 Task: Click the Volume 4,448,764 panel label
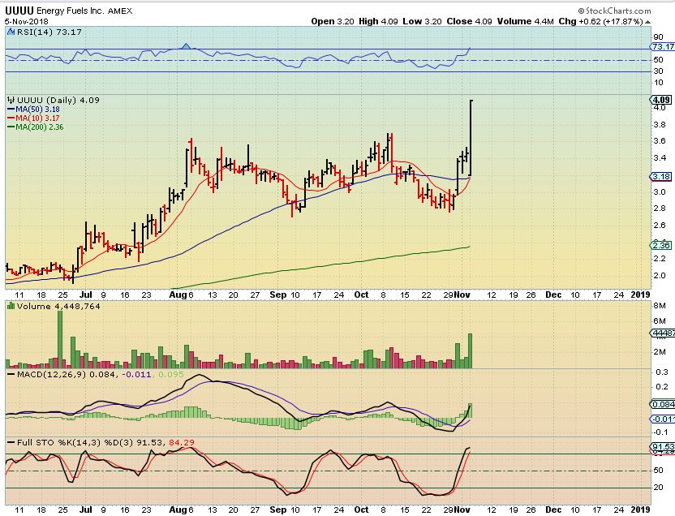point(58,306)
